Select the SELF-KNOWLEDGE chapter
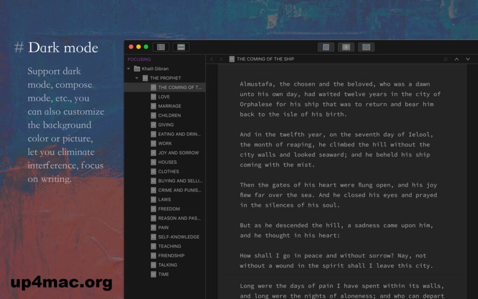This screenshot has width=478, height=299. tap(178, 237)
